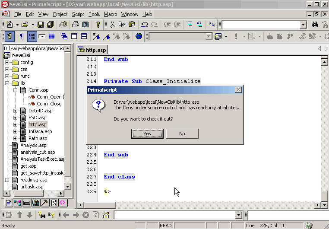Click the Copy icon

(122, 25)
